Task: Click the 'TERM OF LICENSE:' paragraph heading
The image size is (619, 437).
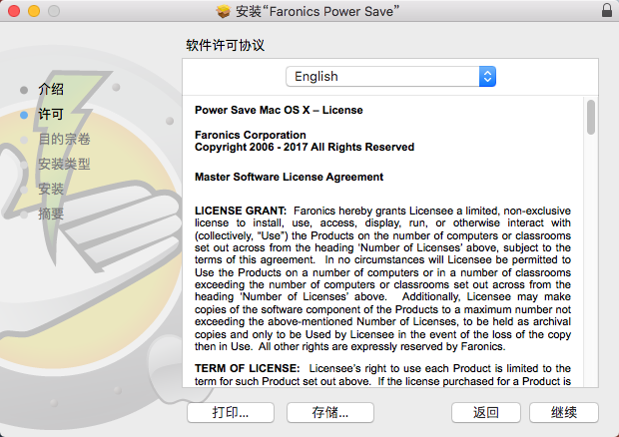Action: tap(248, 368)
